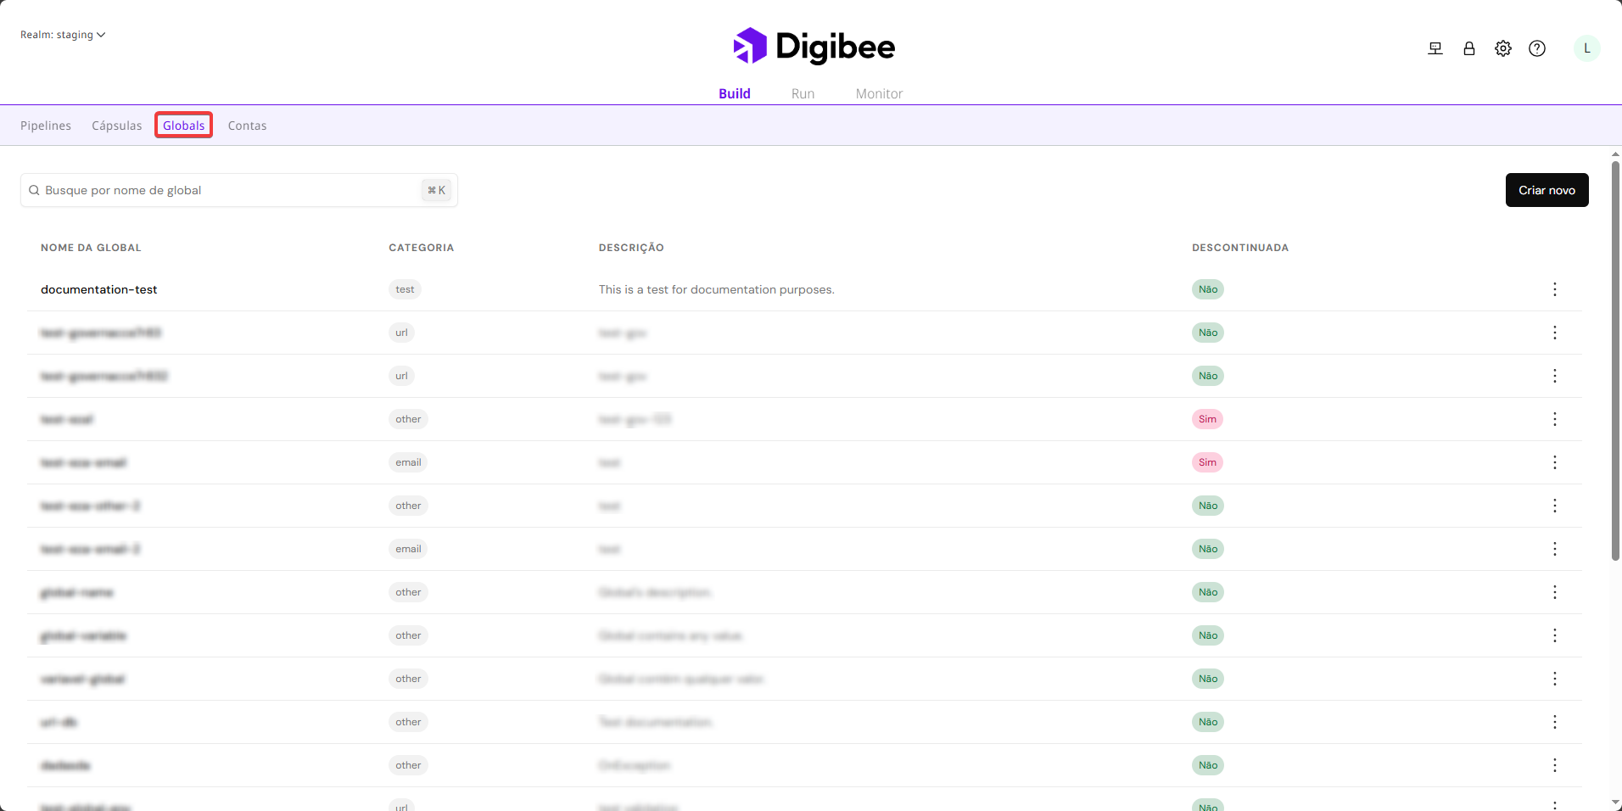The width and height of the screenshot is (1622, 811).
Task: Open the Contas section
Action: [247, 126]
